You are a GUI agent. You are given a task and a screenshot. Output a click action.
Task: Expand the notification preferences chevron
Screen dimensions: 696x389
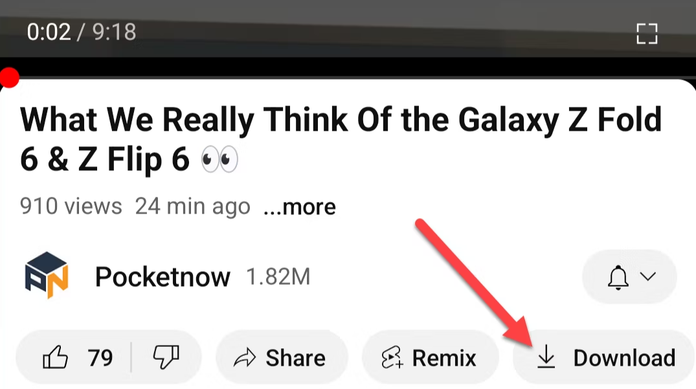pos(648,277)
